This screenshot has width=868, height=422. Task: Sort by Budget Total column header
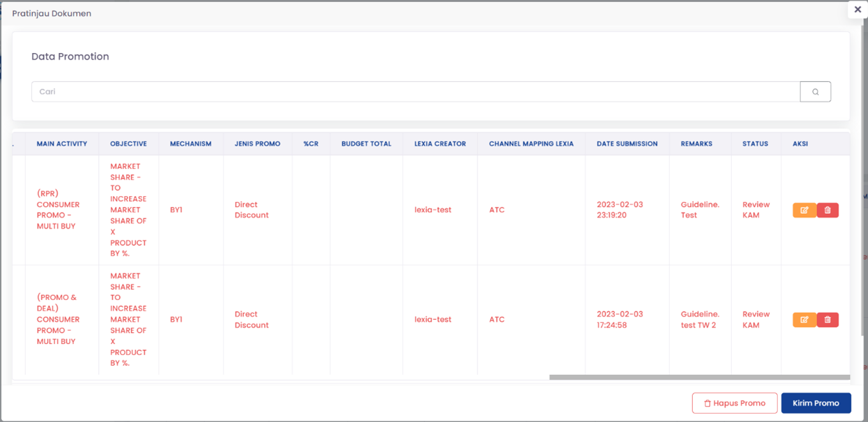[x=366, y=144]
